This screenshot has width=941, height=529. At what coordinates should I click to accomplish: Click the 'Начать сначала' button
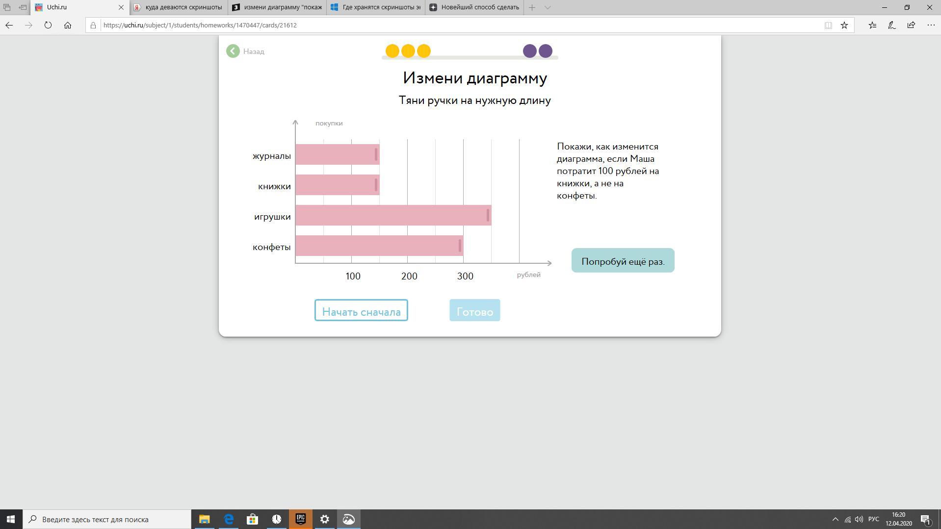(361, 310)
